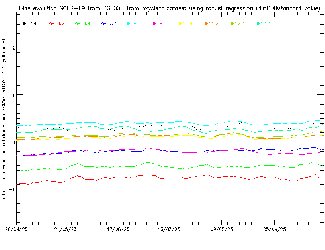The height and width of the screenshot is (250, 325).
Task: Click the y-axis tick label −1
Action: (x=13, y=189)
